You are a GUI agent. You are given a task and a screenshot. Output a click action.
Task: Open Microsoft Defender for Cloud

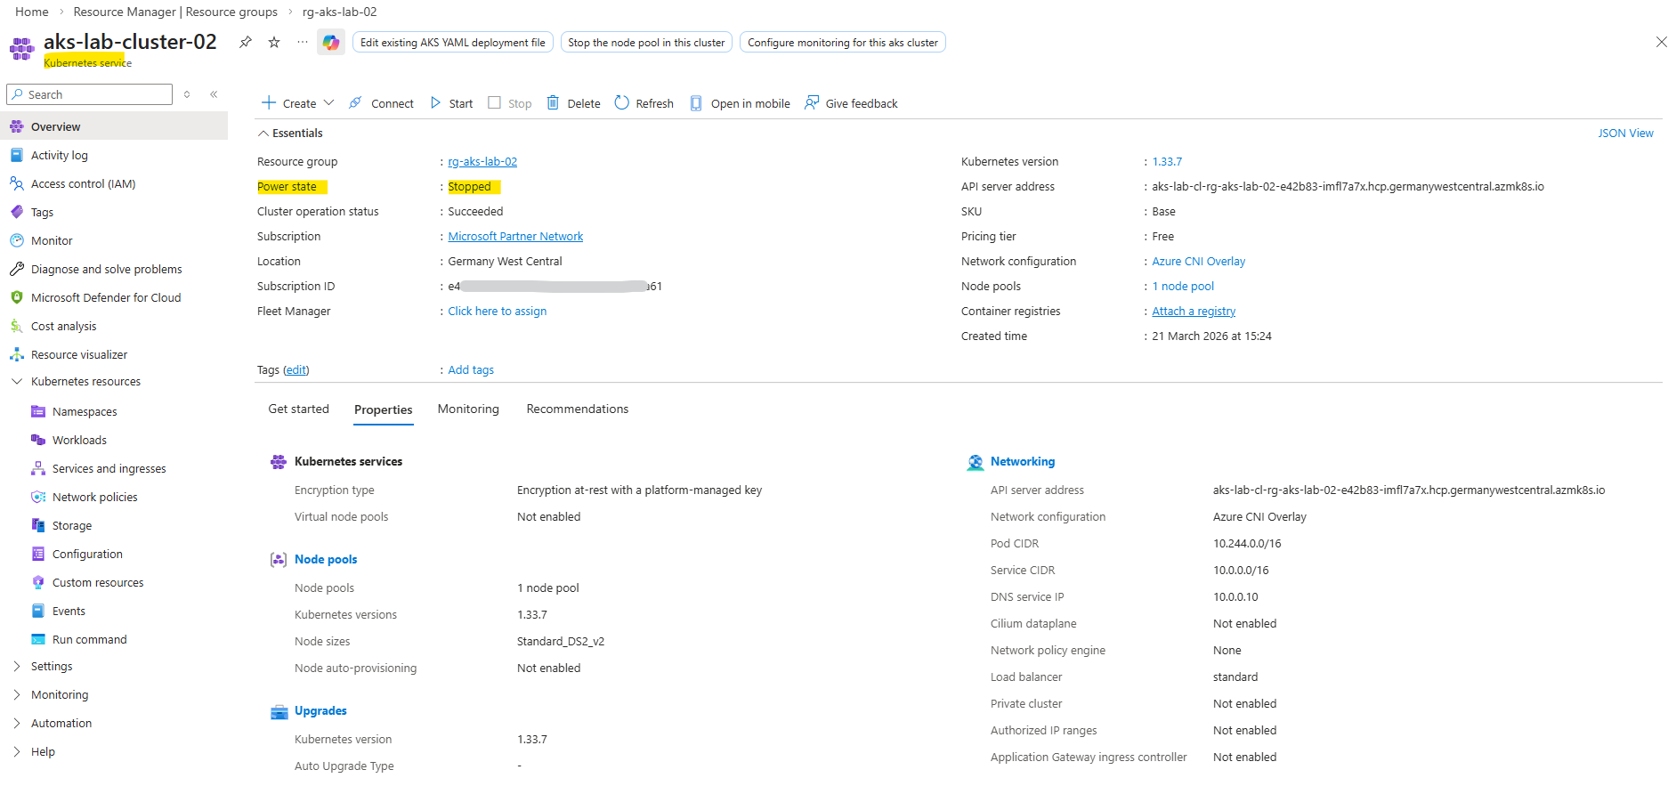[x=105, y=297]
